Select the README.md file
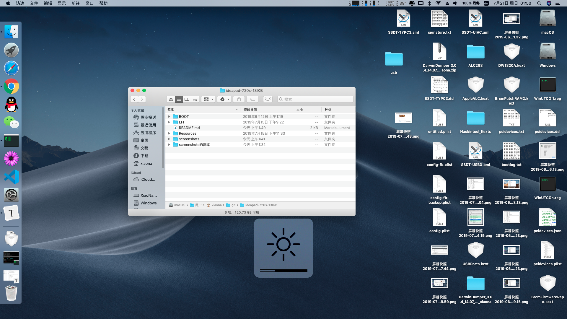 point(189,128)
